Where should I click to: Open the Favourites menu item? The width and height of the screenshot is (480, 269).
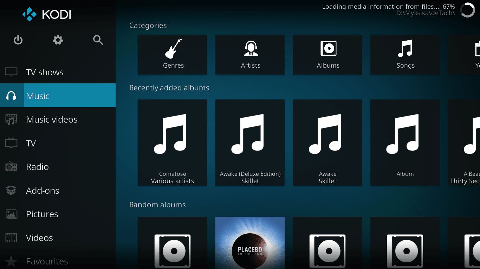point(58,261)
